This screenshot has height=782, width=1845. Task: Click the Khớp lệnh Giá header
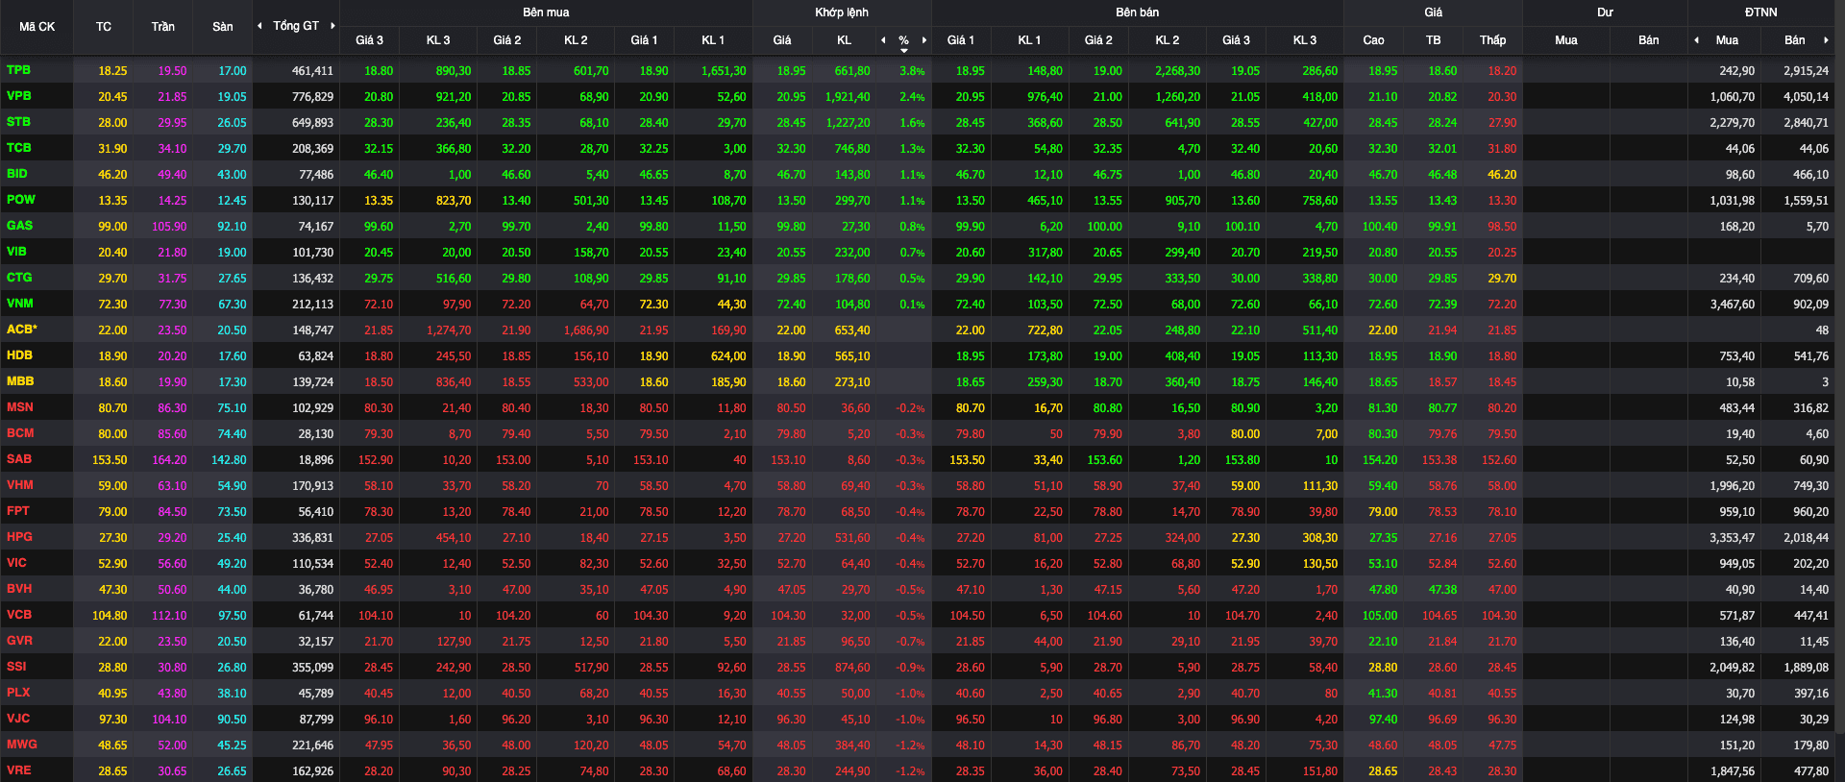pos(782,40)
